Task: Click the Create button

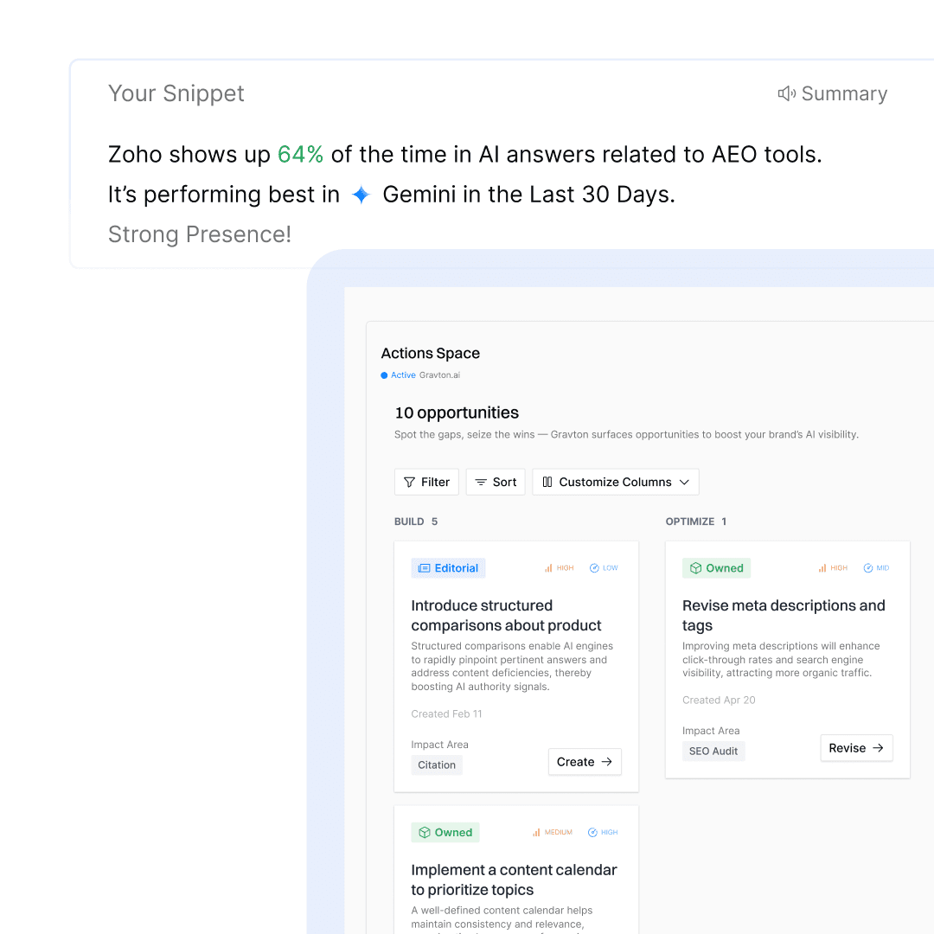Action: (585, 762)
